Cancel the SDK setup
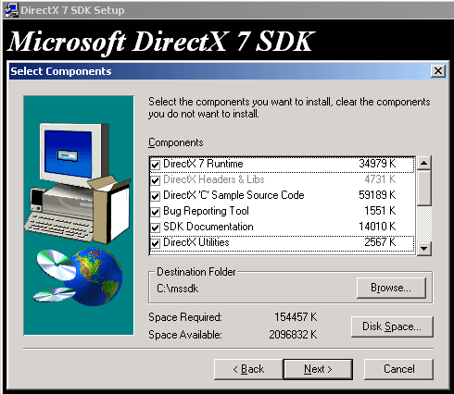The image size is (454, 394). 399,369
